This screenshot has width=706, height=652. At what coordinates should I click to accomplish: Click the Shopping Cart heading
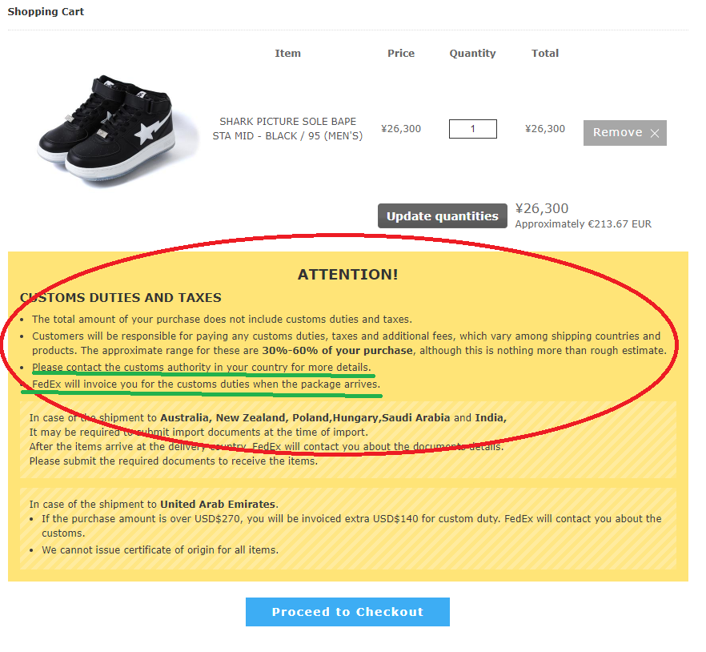coord(46,12)
